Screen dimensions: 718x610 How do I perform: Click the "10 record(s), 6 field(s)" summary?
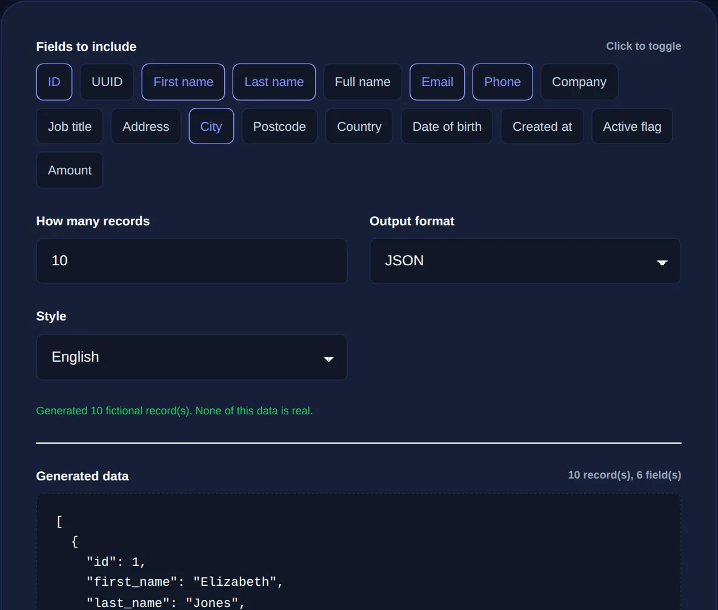point(625,475)
